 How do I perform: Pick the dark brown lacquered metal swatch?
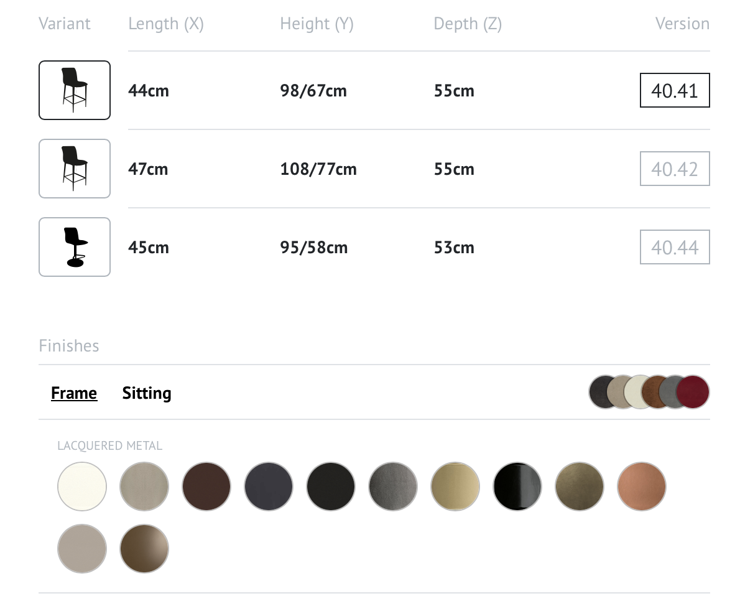(206, 487)
